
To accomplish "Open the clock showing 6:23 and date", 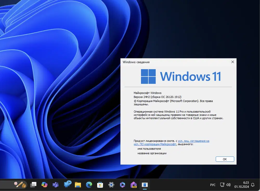I will (x=242, y=185).
